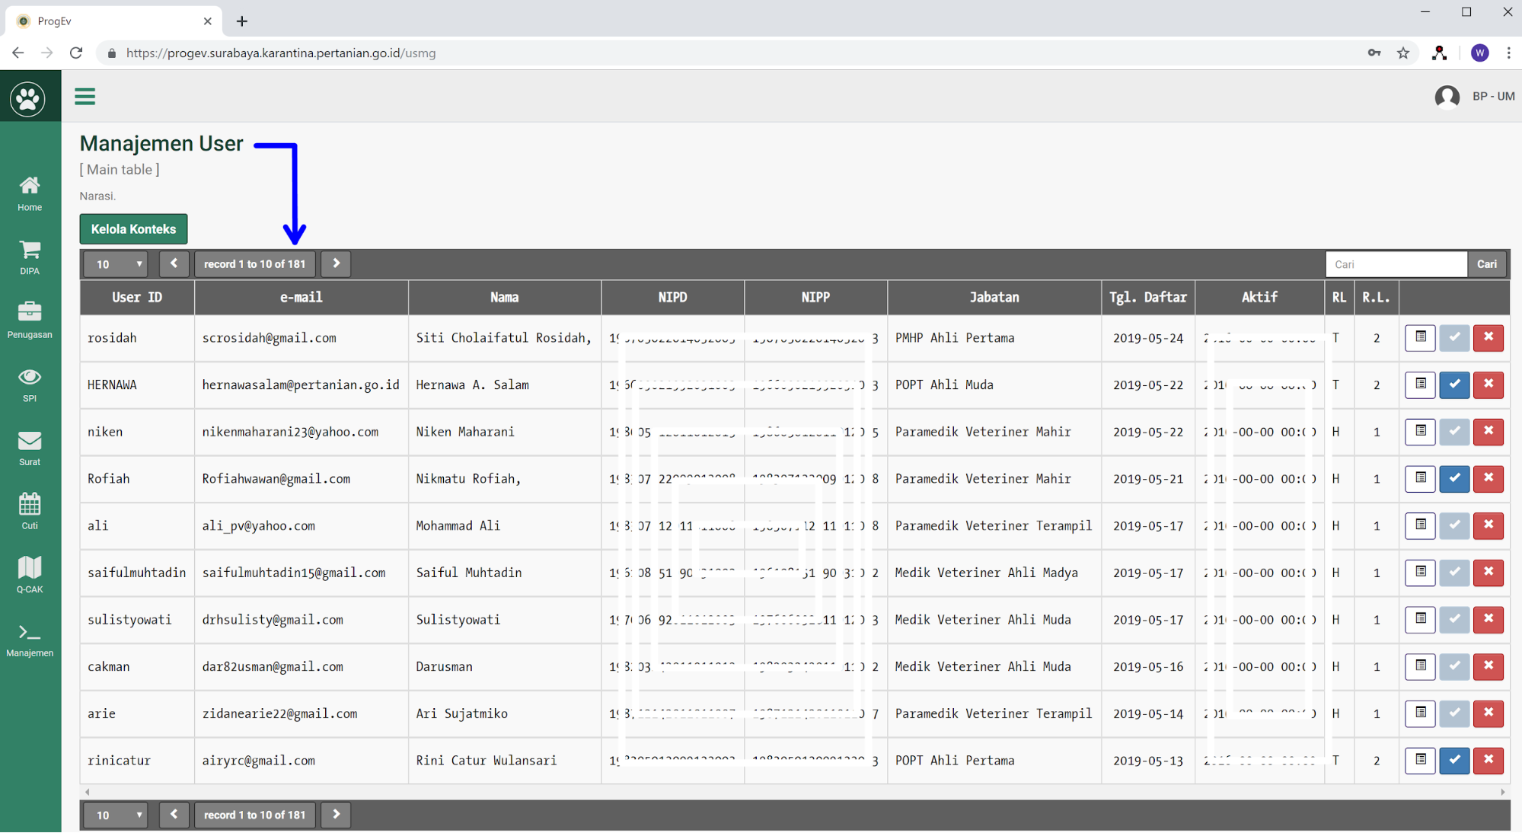Open the hamburger menu icon
The height and width of the screenshot is (833, 1522).
pos(85,97)
